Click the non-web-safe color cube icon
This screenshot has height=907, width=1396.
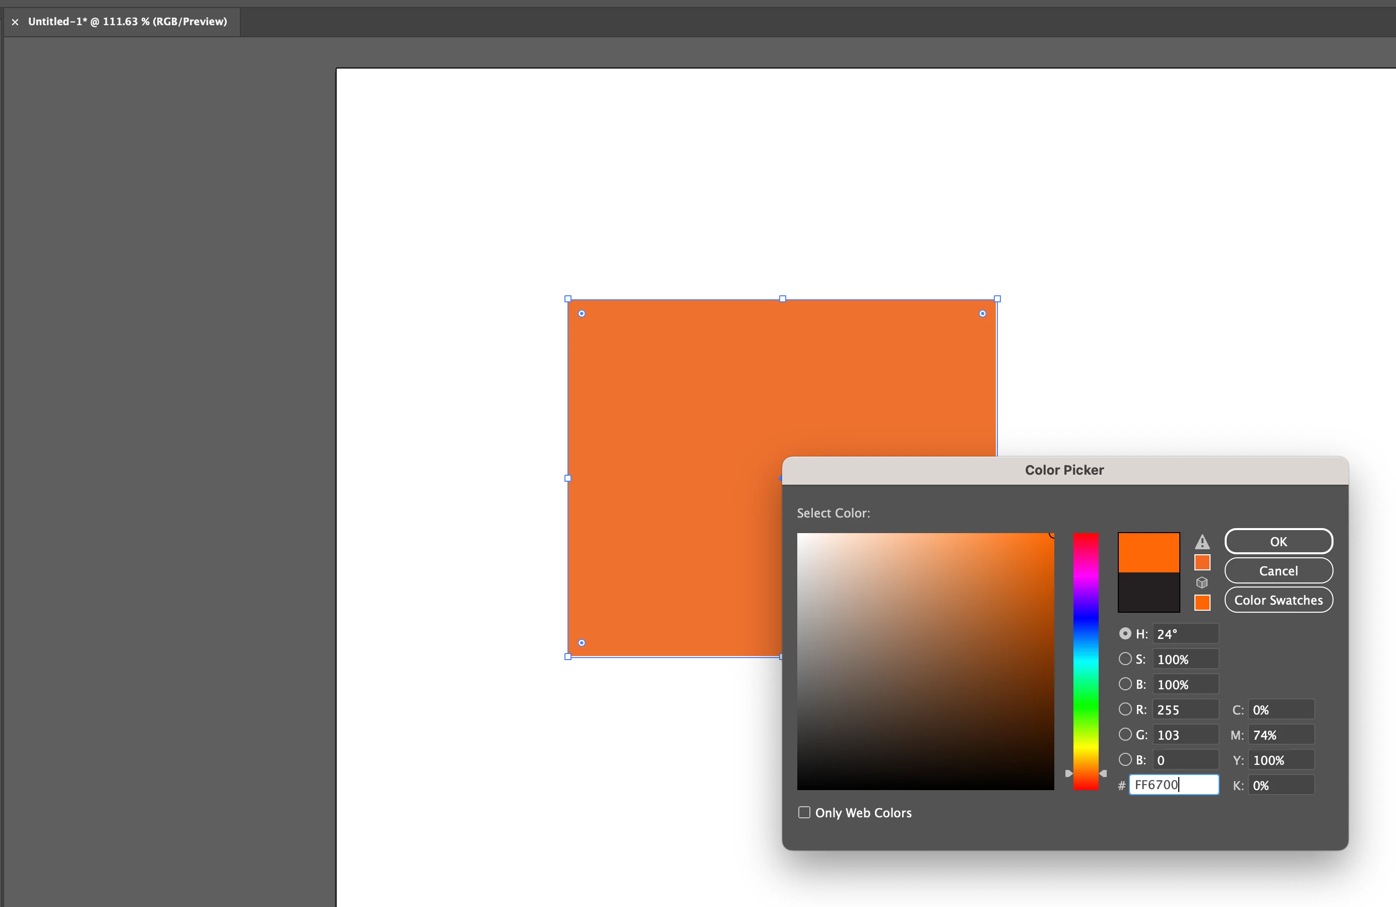(1202, 583)
